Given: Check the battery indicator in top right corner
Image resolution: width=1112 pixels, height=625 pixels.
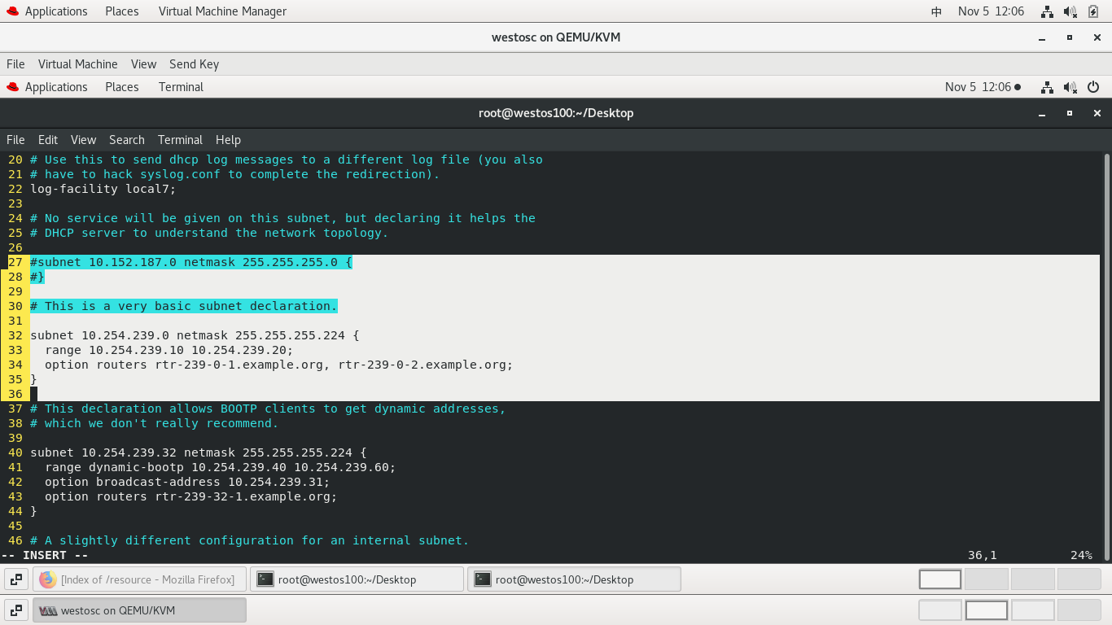Looking at the screenshot, I should click(x=1092, y=11).
